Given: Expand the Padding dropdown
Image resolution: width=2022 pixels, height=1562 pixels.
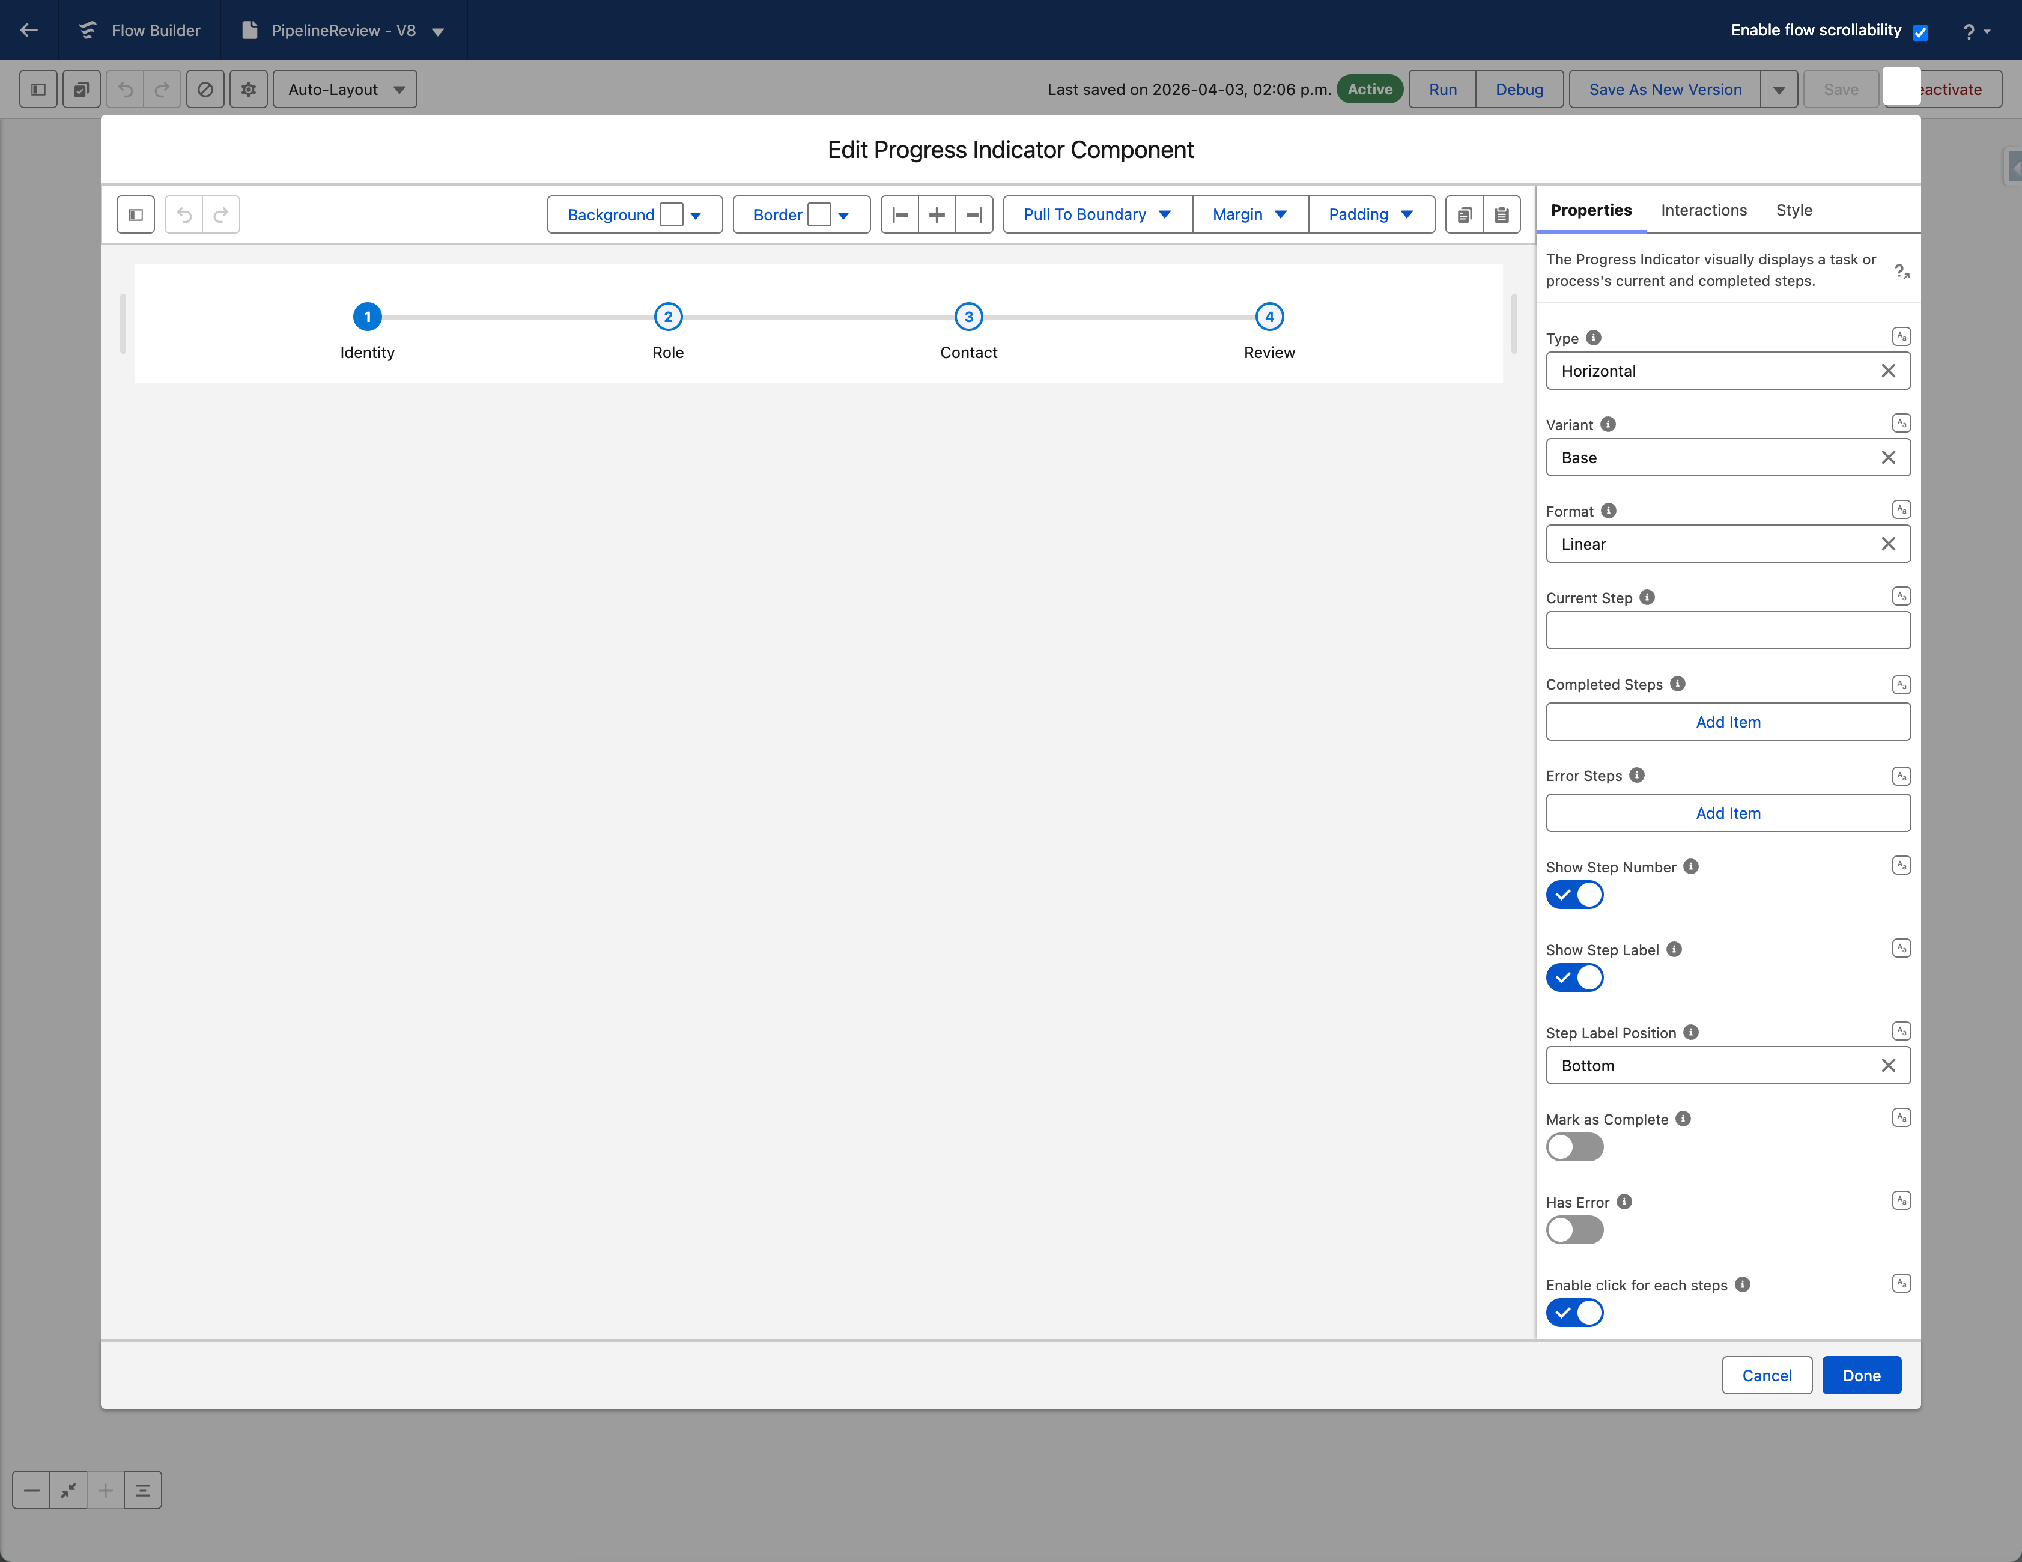Looking at the screenshot, I should pyautogui.click(x=1370, y=215).
